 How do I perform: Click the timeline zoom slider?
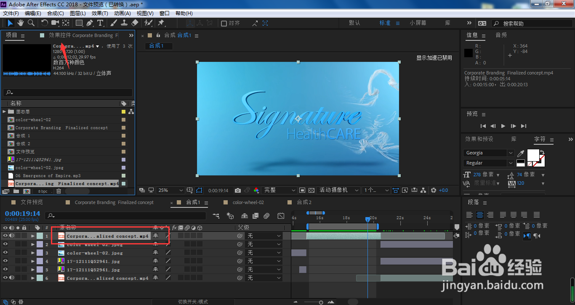pos(321,302)
